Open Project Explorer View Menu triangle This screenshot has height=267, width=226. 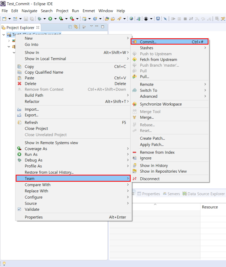91,26
